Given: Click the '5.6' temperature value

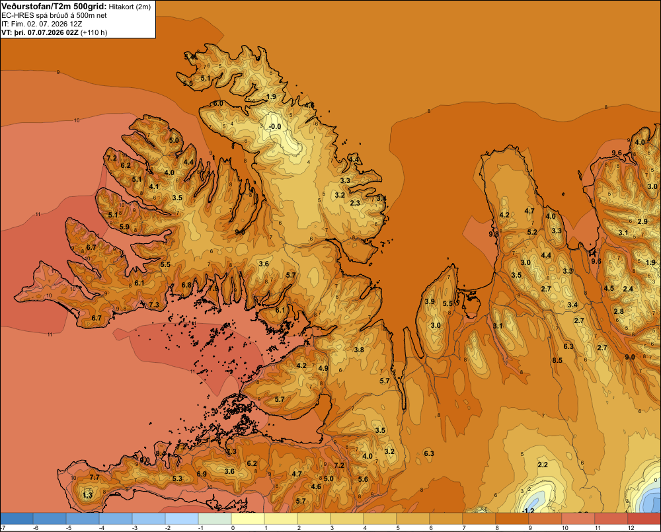Looking at the screenshot, I should 363,479.
